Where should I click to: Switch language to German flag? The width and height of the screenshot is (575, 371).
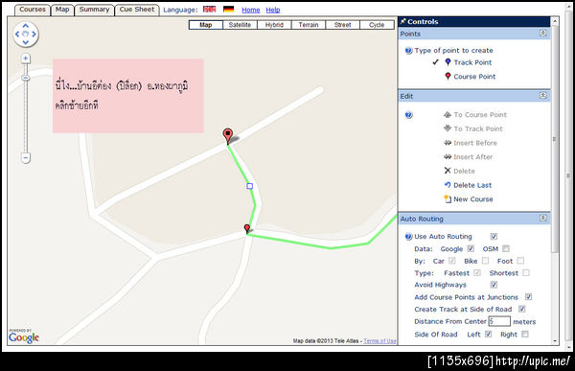coord(228,10)
